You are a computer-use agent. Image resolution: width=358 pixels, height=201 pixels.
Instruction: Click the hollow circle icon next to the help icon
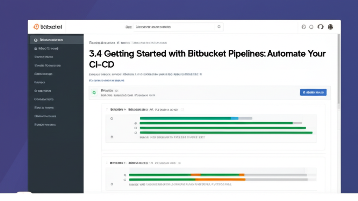311,27
